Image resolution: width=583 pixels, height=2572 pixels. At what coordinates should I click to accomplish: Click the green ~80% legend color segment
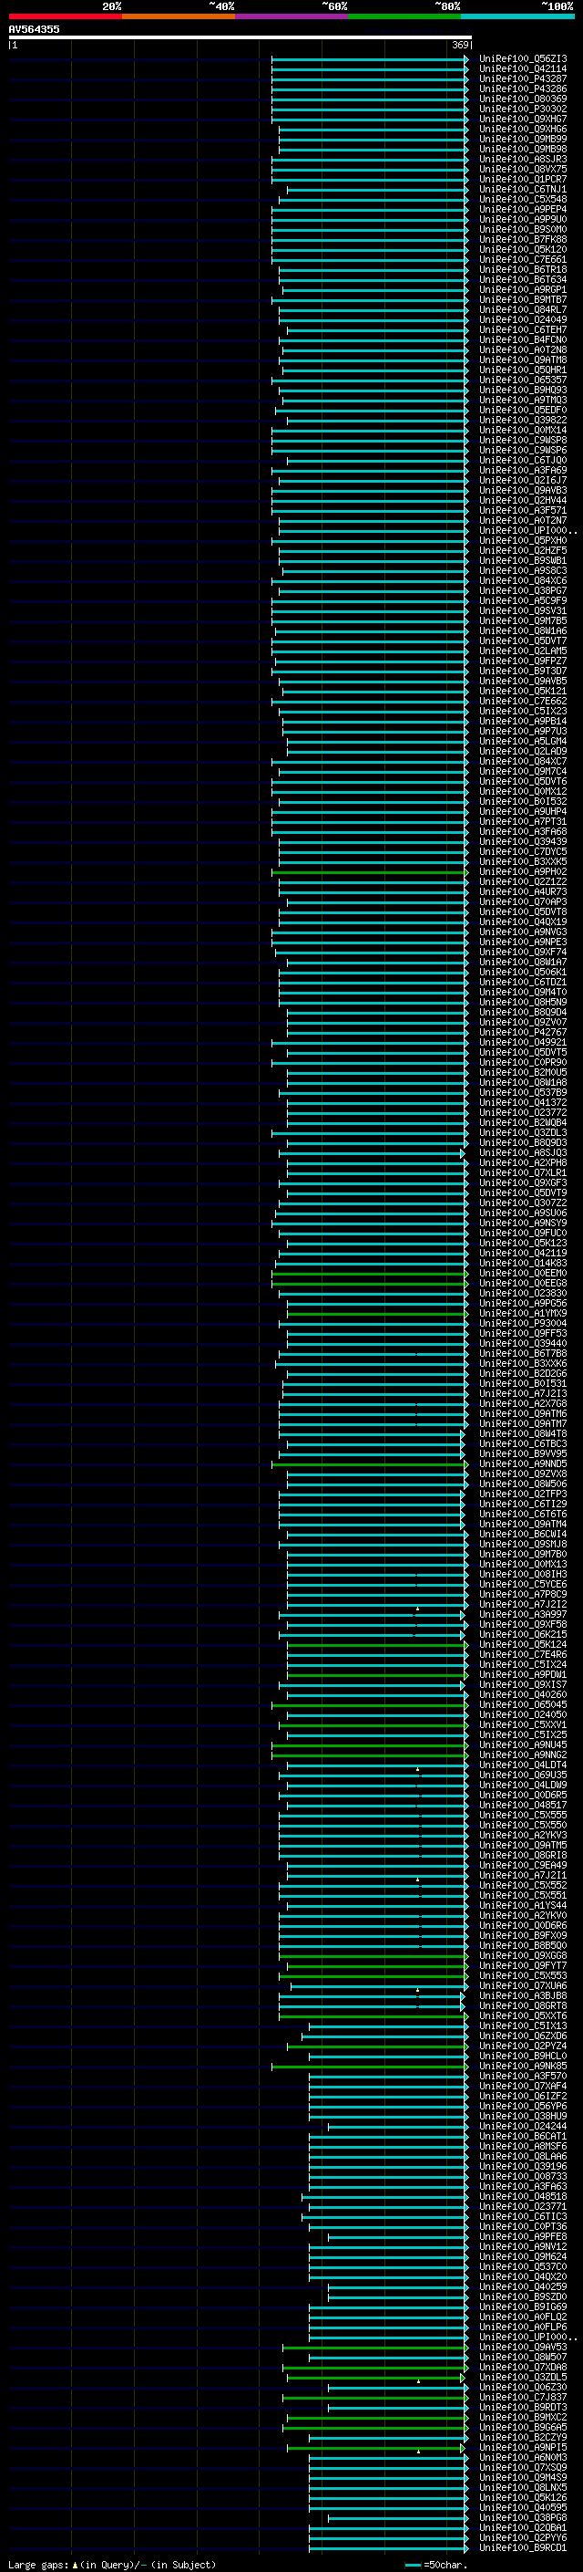(404, 16)
